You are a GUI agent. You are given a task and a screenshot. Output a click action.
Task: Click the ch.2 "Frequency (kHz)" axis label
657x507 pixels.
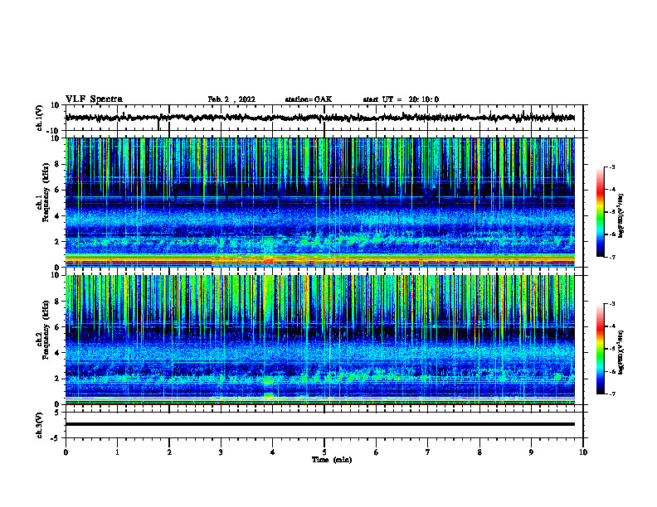tap(46, 330)
